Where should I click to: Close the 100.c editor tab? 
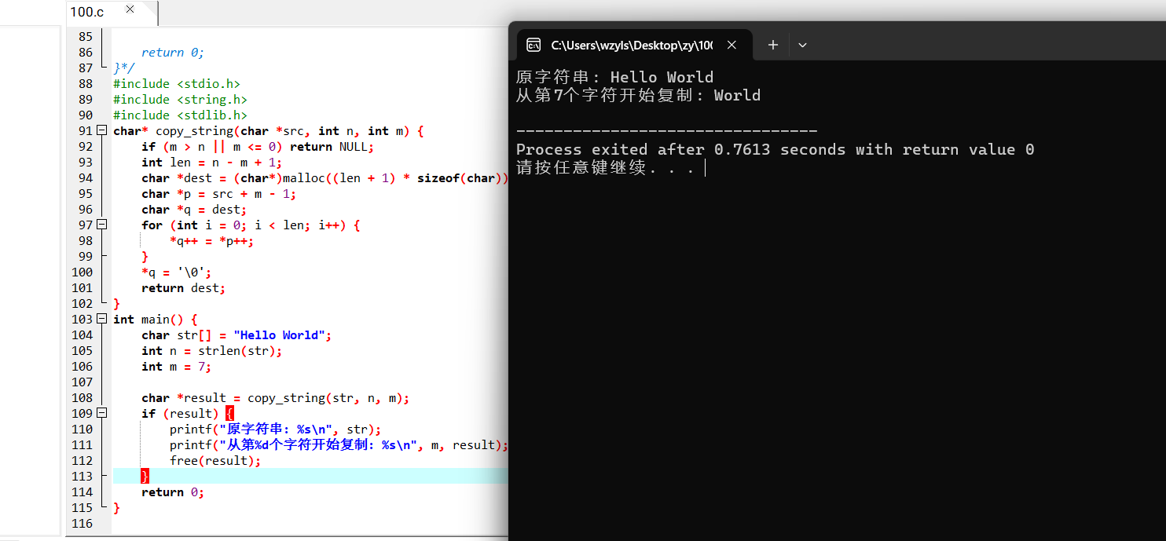(130, 9)
